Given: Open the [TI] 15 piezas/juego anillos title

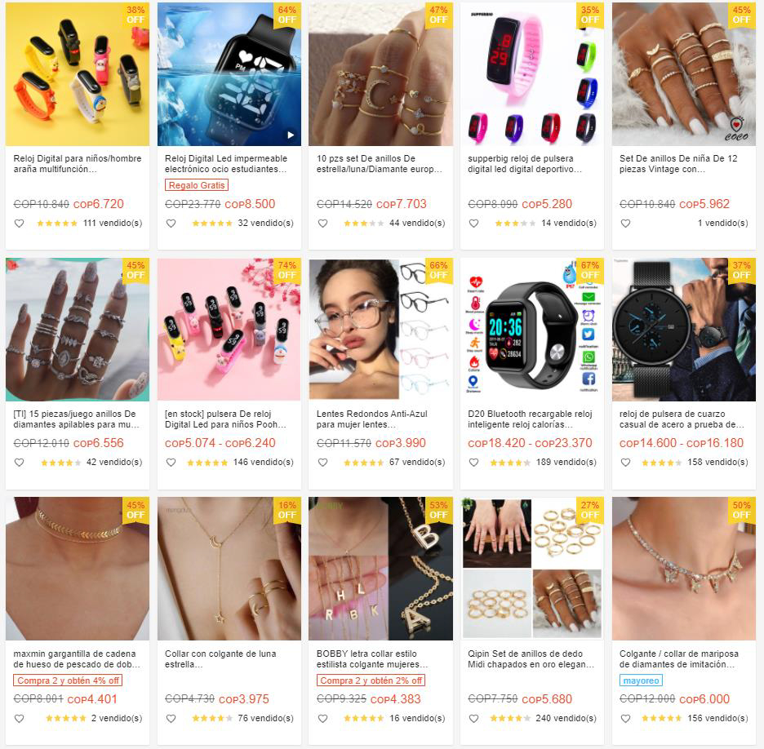Looking at the screenshot, I should [76, 419].
